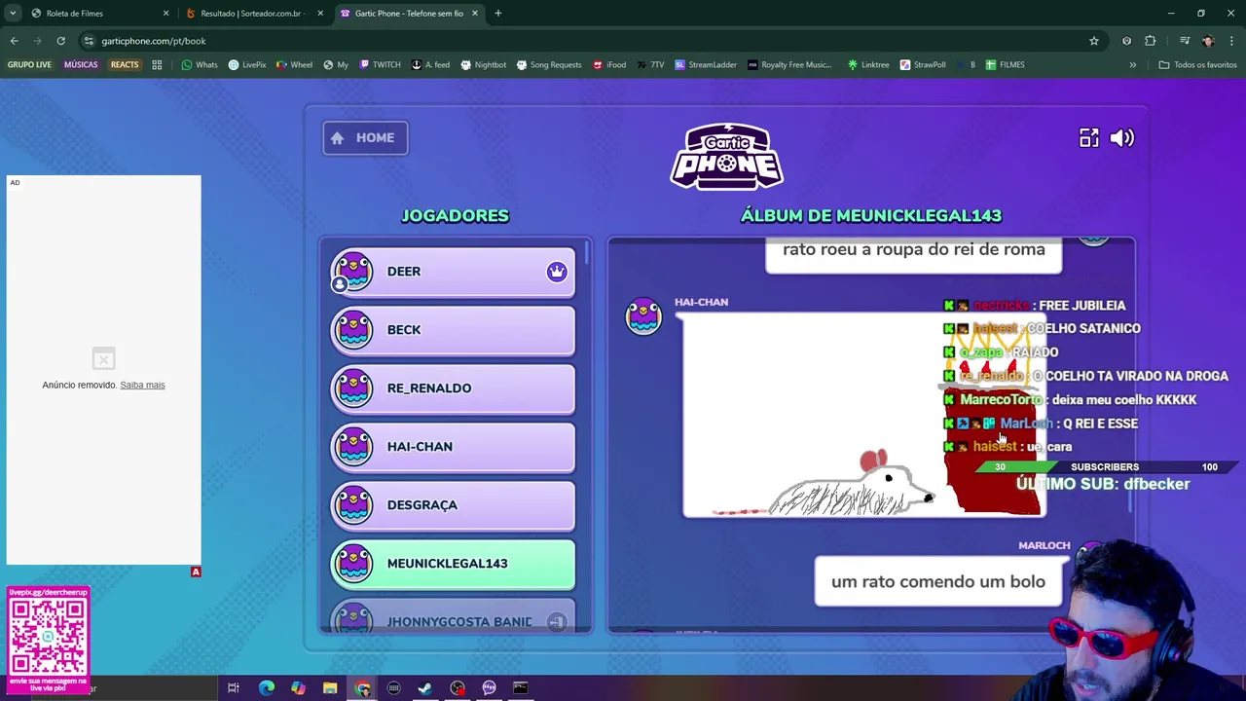1246x701 pixels.
Task: Open the Linktree bookmark
Action: pos(868,65)
